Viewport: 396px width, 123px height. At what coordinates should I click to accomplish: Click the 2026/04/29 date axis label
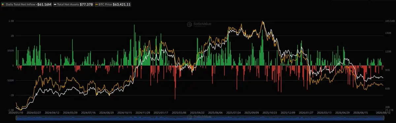342,113
